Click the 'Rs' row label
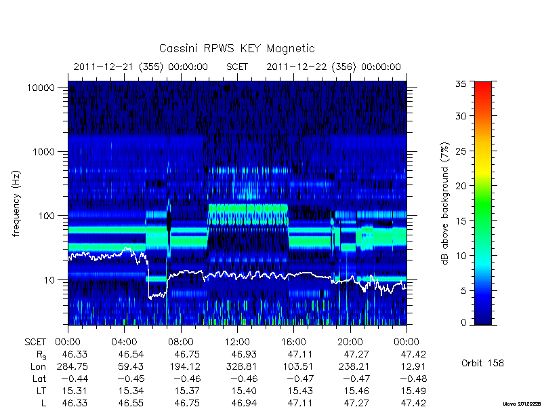The height and width of the screenshot is (407, 542). coord(41,355)
